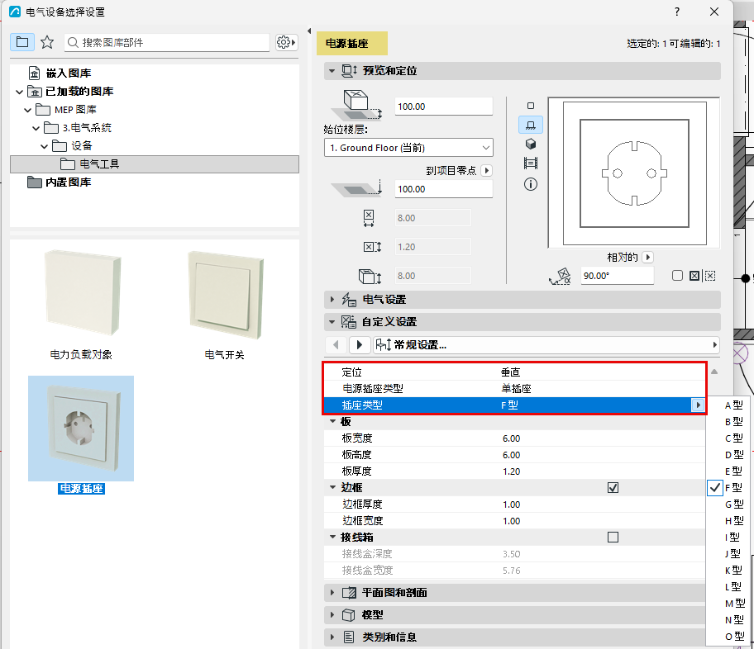Screen dimensions: 754x649
Task: Expand the 平面图和剖面 section
Action: [x=332, y=592]
